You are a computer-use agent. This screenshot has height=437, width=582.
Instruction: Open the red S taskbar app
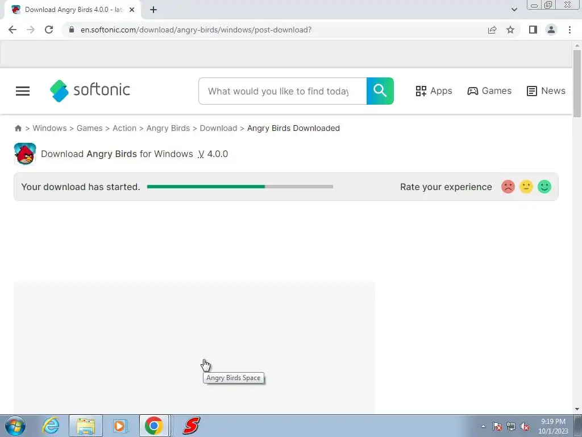[x=192, y=426]
